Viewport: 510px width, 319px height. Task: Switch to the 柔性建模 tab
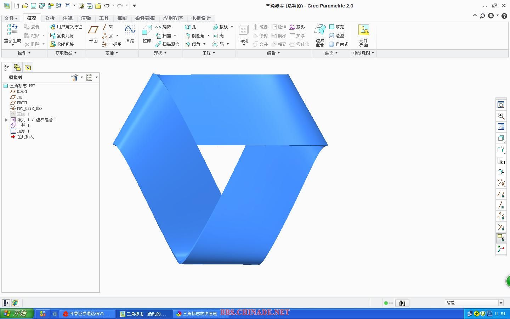[145, 18]
